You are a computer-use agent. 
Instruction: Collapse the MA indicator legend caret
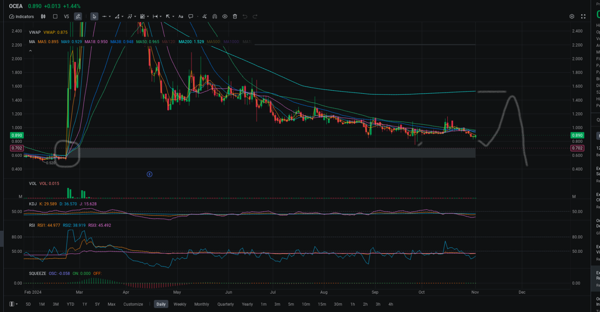pyautogui.click(x=30, y=51)
